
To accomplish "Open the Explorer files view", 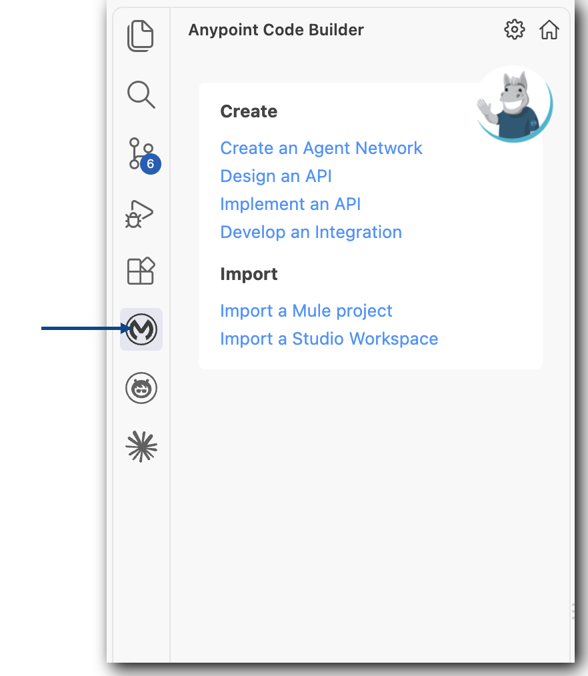I will click(x=141, y=36).
